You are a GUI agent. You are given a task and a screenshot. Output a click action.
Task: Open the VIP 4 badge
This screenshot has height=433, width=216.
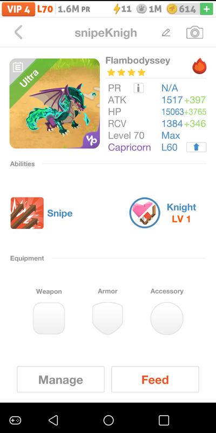18,9
